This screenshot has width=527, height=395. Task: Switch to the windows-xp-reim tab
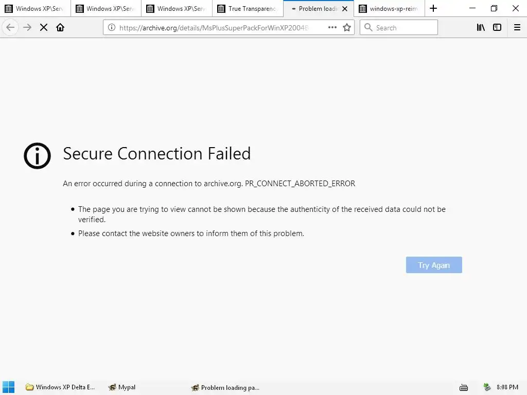click(x=389, y=8)
